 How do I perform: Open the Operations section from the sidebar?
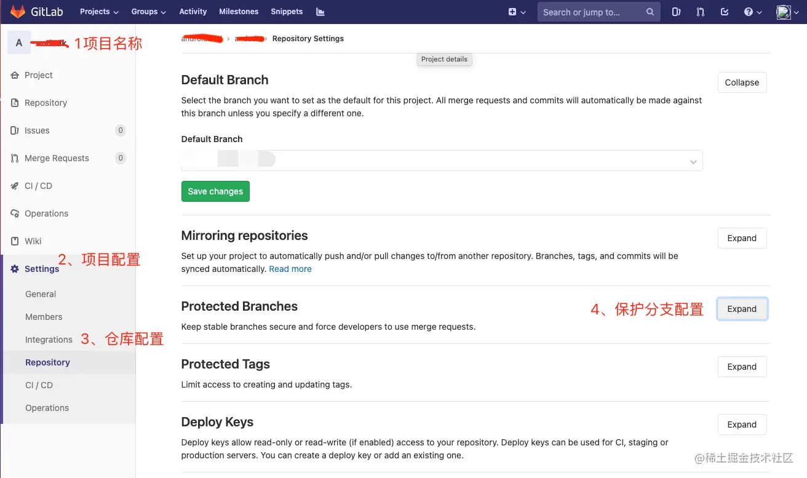[x=46, y=213]
